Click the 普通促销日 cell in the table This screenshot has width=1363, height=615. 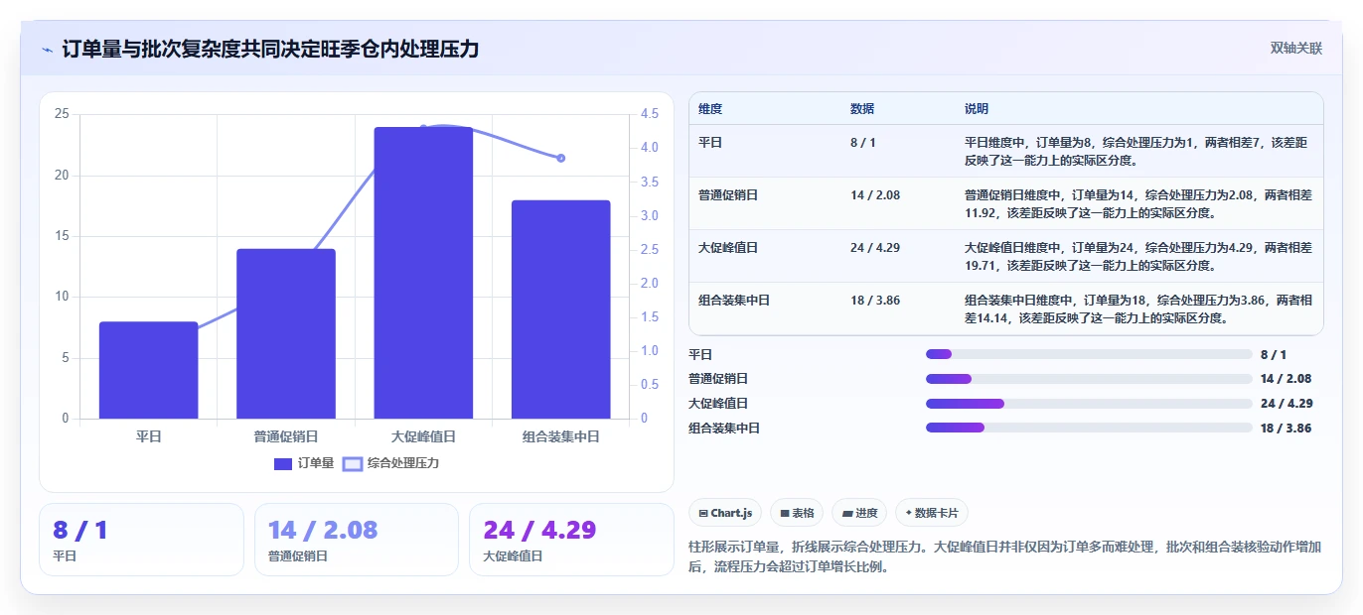728,195
